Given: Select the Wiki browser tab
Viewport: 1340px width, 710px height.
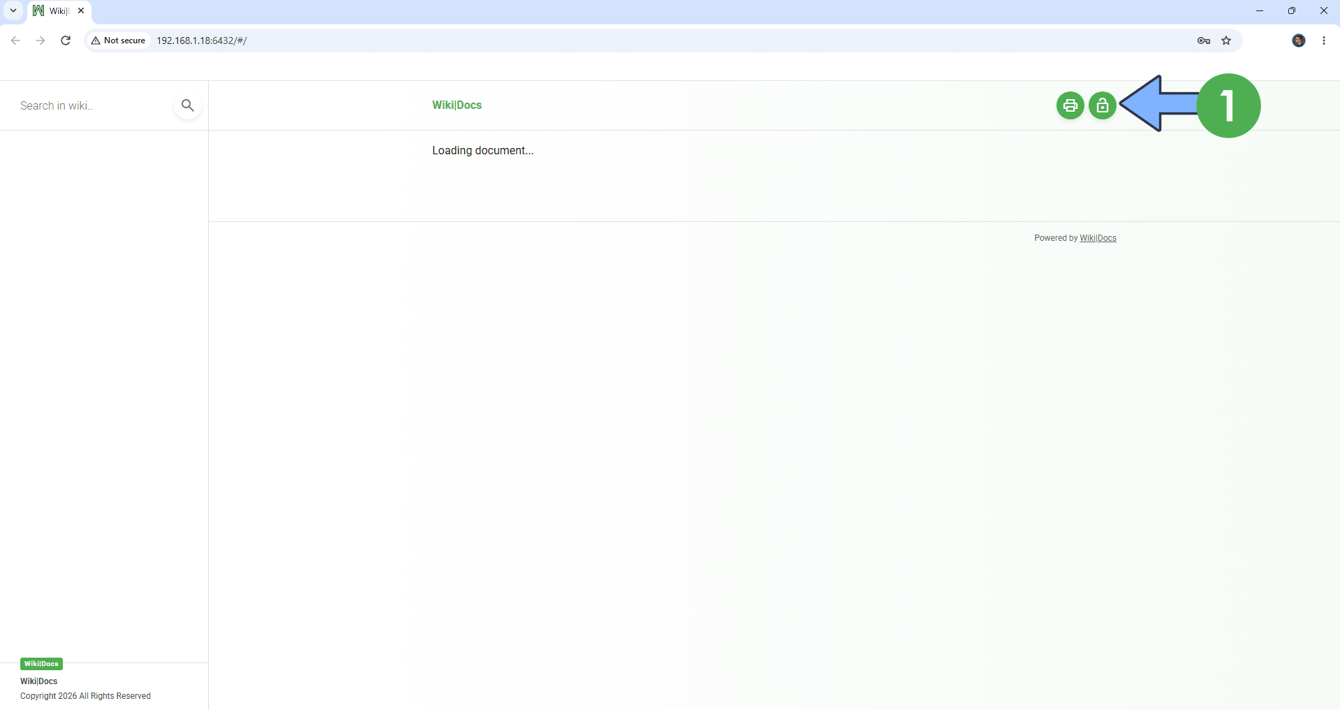Looking at the screenshot, I should (59, 11).
